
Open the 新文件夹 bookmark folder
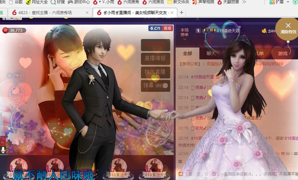pos(178,2)
